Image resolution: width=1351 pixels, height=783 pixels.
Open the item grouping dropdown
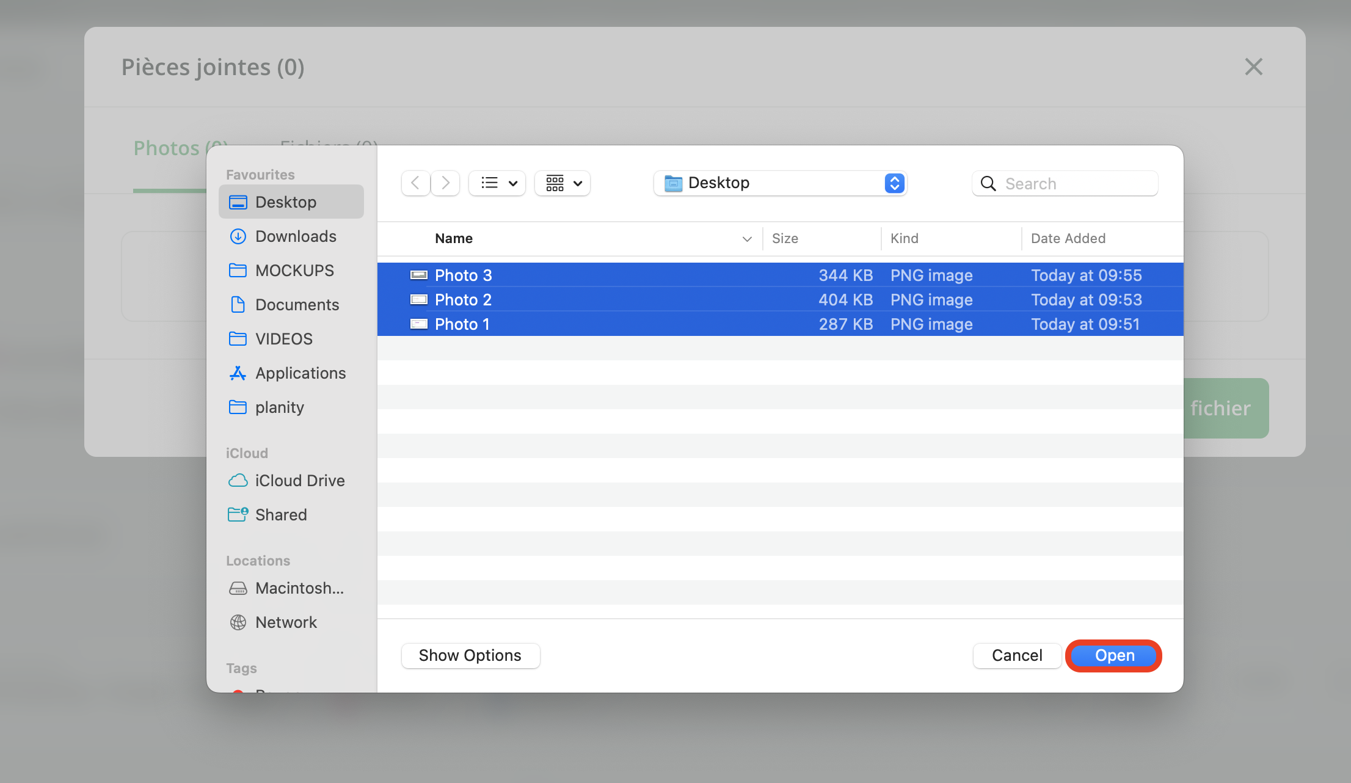(562, 183)
